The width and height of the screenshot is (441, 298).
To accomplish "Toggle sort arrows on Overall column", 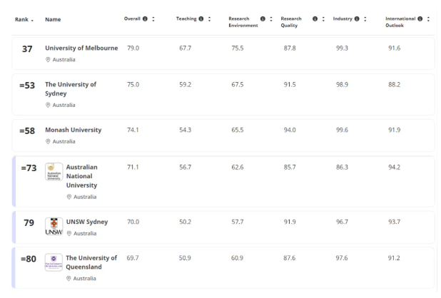I will [x=153, y=19].
